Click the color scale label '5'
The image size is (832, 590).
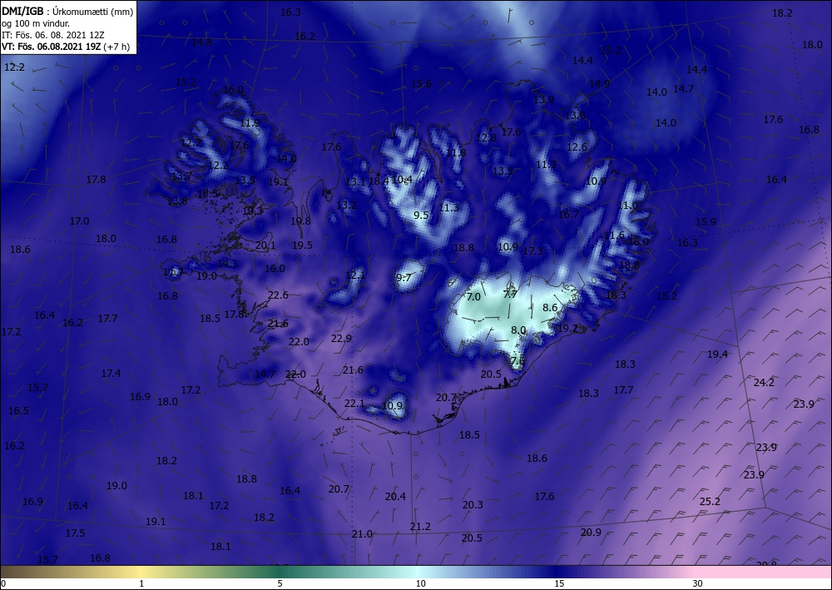coord(280,583)
